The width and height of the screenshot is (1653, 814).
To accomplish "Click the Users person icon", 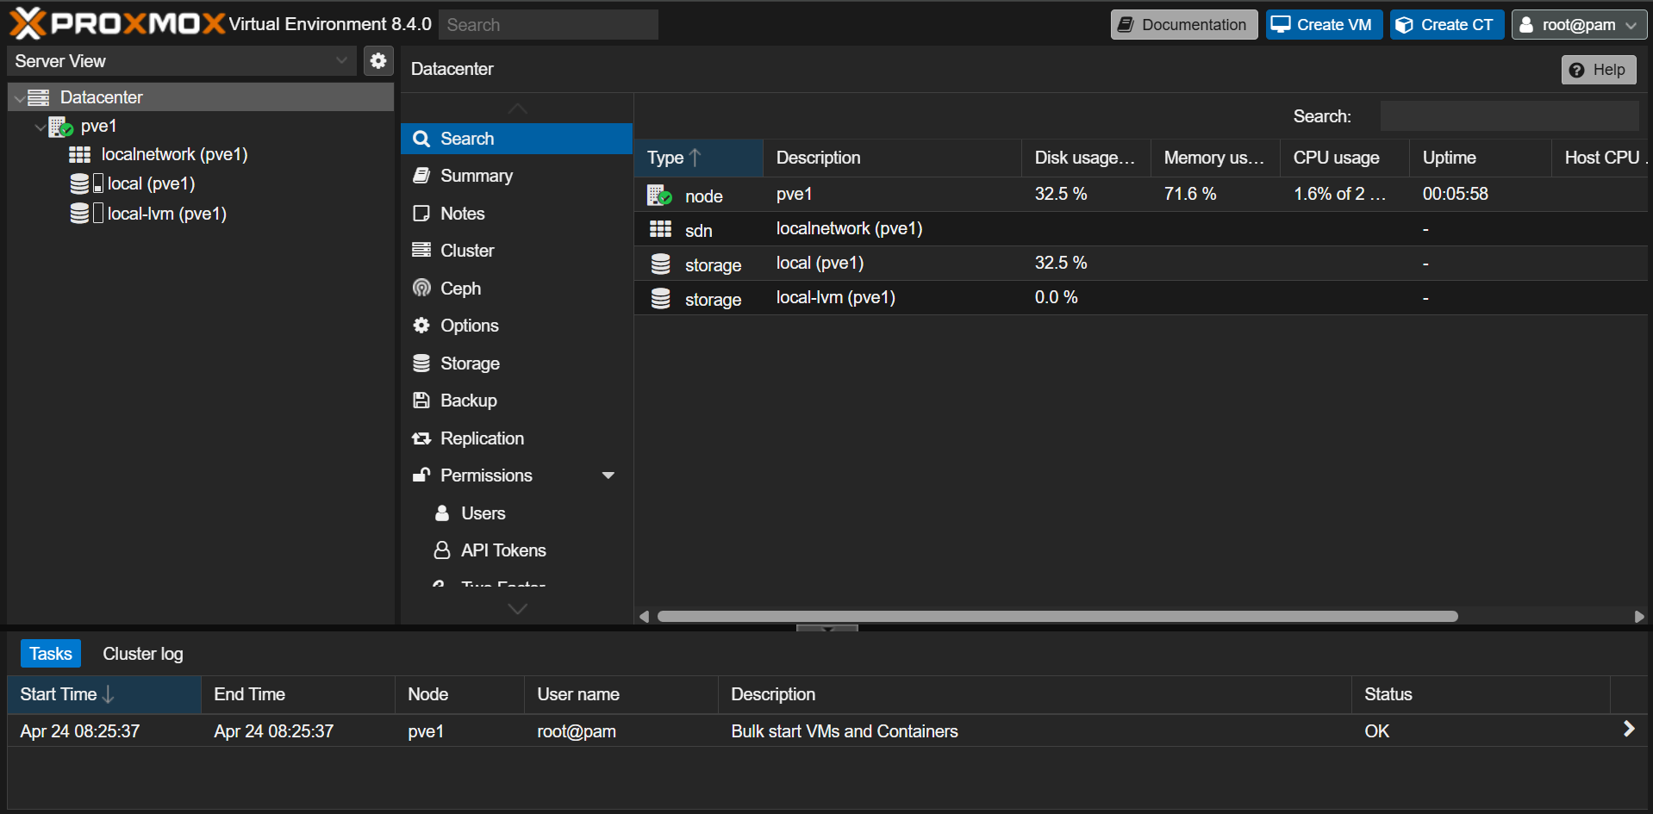I will [x=442, y=513].
